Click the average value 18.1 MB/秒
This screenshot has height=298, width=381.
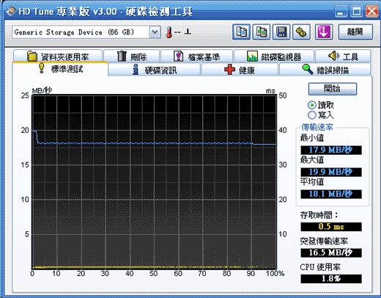(331, 194)
